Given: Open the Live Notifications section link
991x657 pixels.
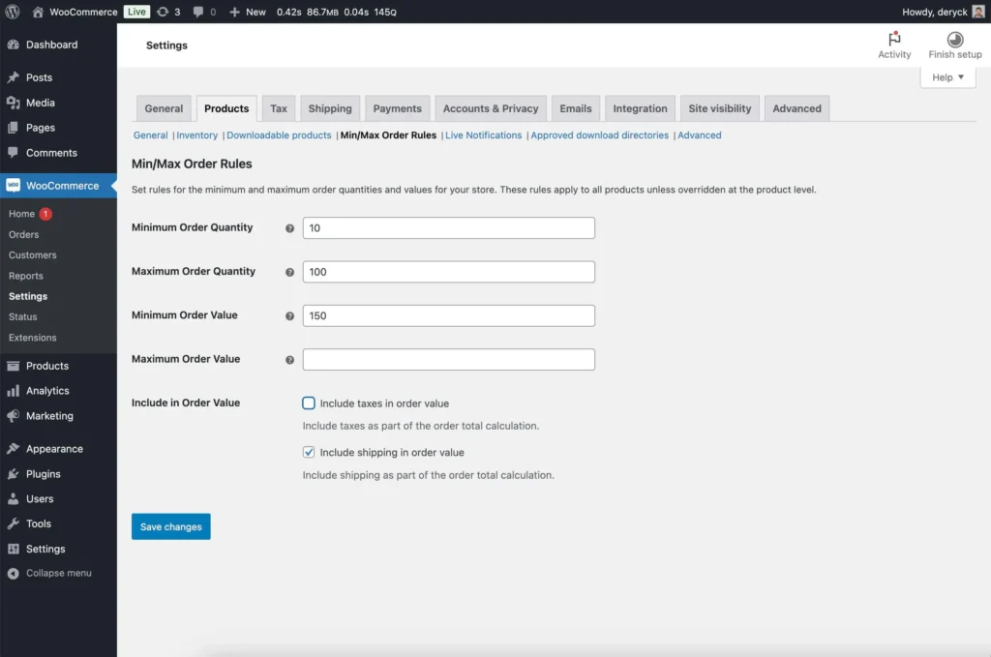Looking at the screenshot, I should click(x=483, y=135).
